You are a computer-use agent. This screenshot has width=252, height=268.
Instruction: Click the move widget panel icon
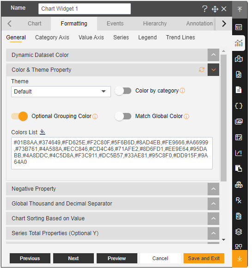215,9
